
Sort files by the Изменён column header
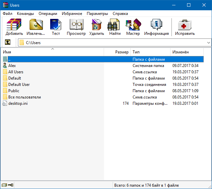pos(186,52)
